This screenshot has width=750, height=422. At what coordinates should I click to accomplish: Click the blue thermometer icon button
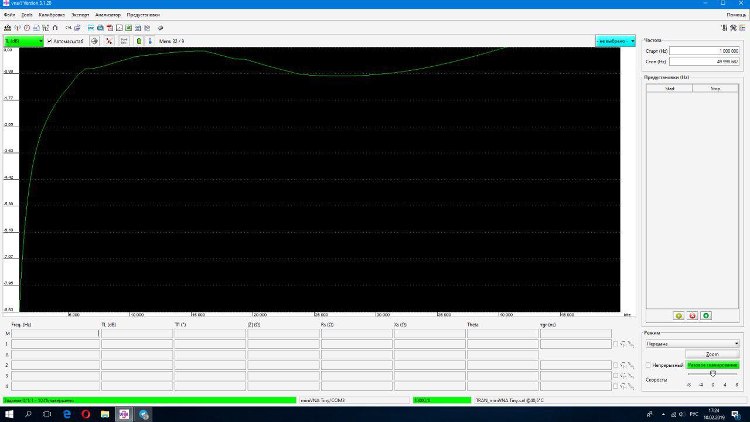coord(150,41)
